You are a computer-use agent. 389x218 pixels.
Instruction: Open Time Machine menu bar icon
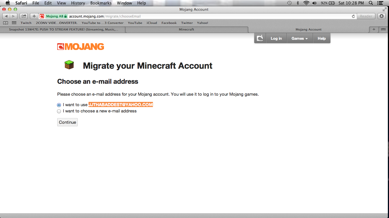289,3
